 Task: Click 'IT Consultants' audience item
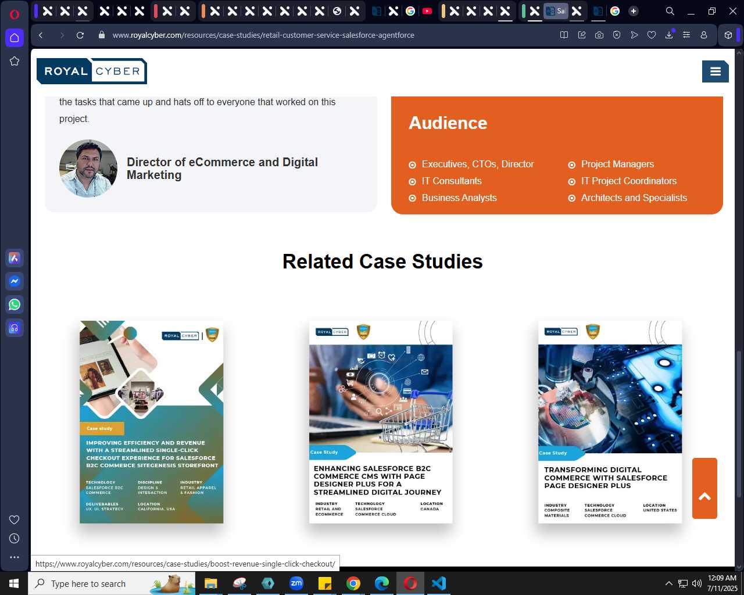point(452,181)
